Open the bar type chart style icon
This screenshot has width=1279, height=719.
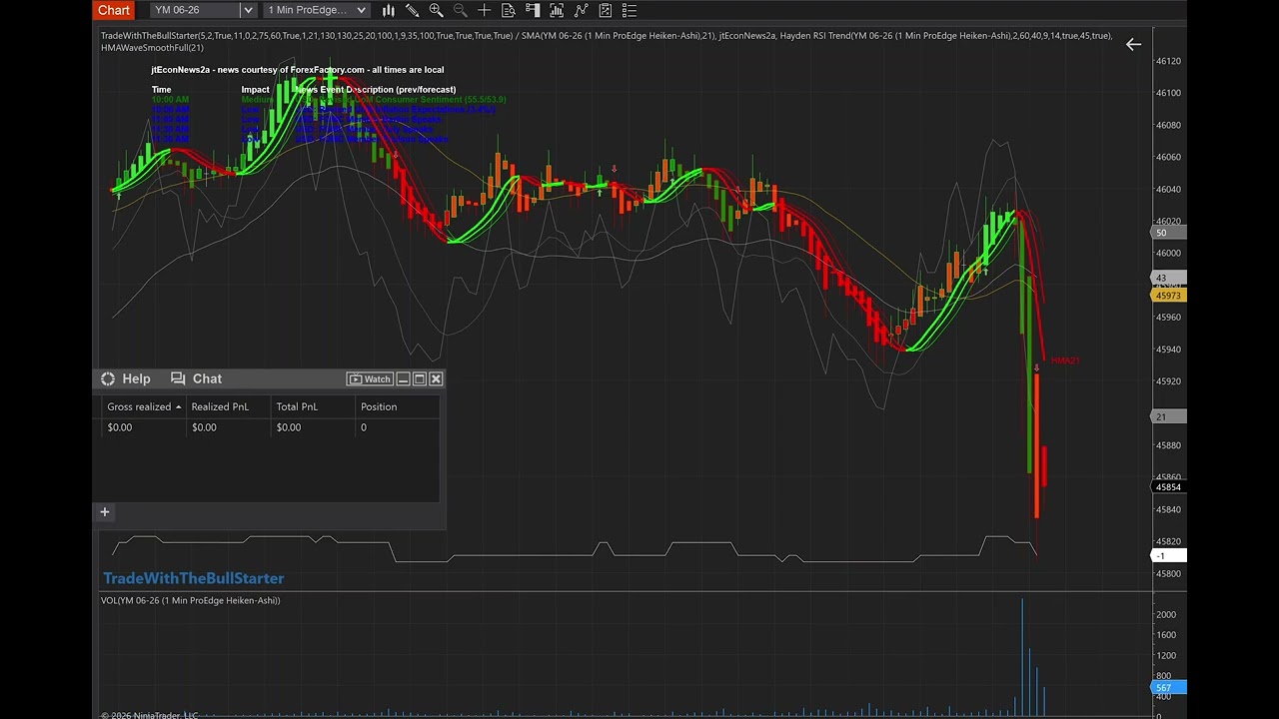[x=388, y=10]
